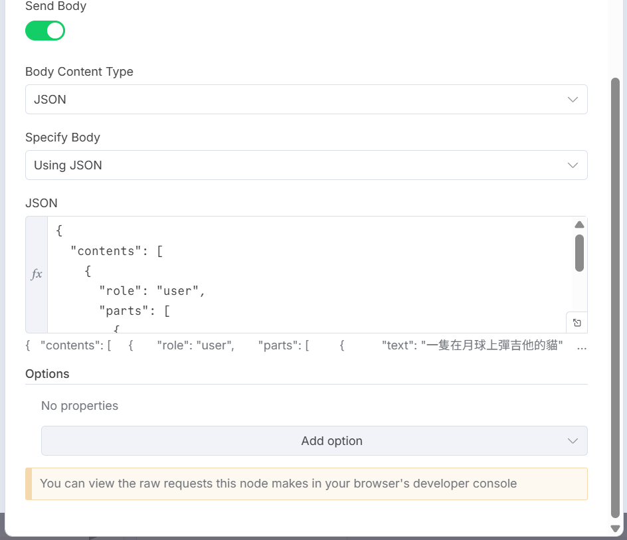Screen dimensions: 627x540
Task: Click the fx expression icon beside JSON editor
Action: tap(37, 274)
